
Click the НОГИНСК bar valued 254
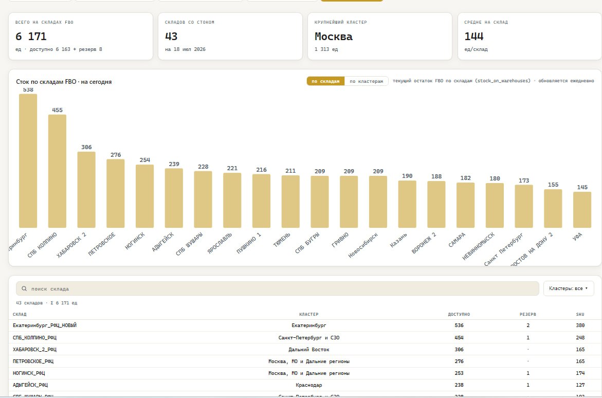145,196
